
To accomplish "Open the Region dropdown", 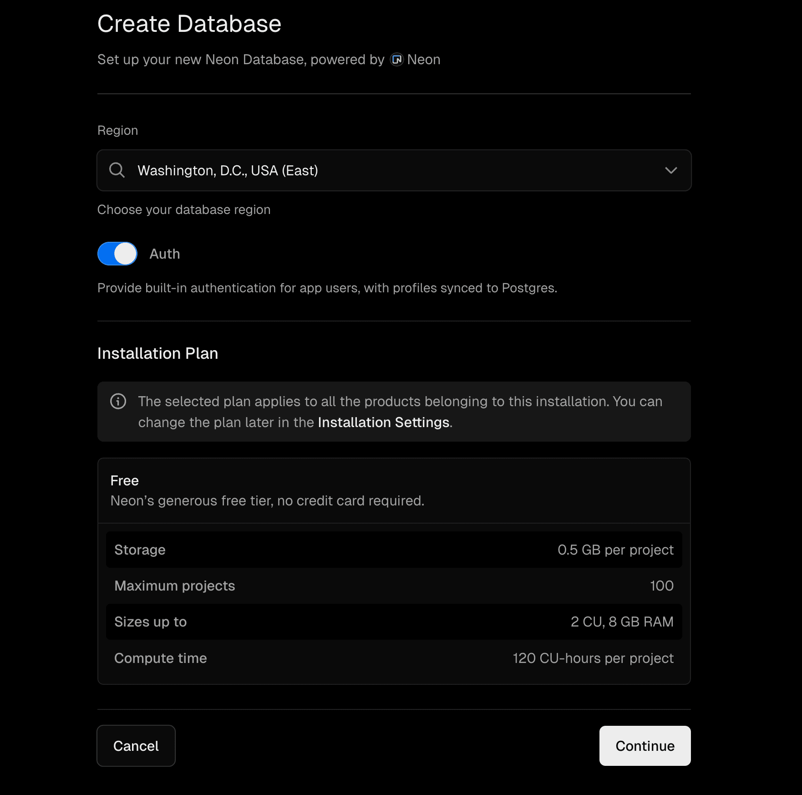I will 394,170.
